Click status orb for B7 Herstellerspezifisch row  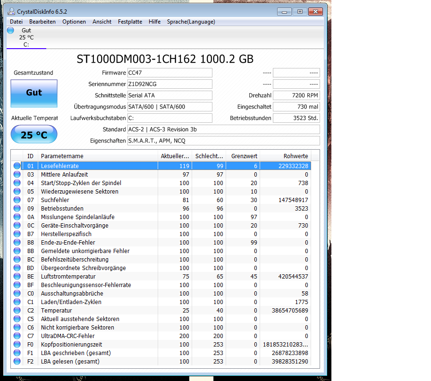coord(17,234)
